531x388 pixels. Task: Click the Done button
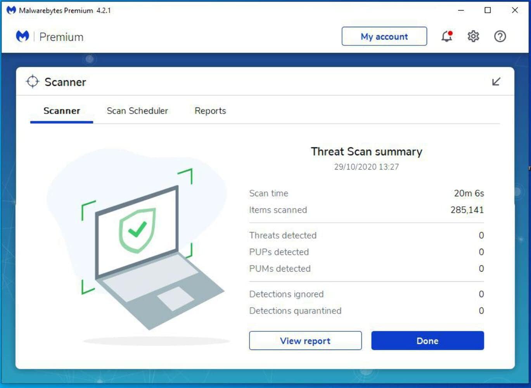pyautogui.click(x=427, y=341)
